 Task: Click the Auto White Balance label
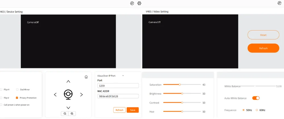[235, 98]
